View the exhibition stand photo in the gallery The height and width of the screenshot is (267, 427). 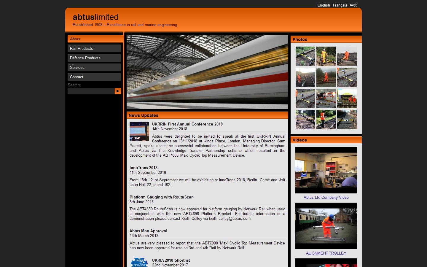pos(326,98)
